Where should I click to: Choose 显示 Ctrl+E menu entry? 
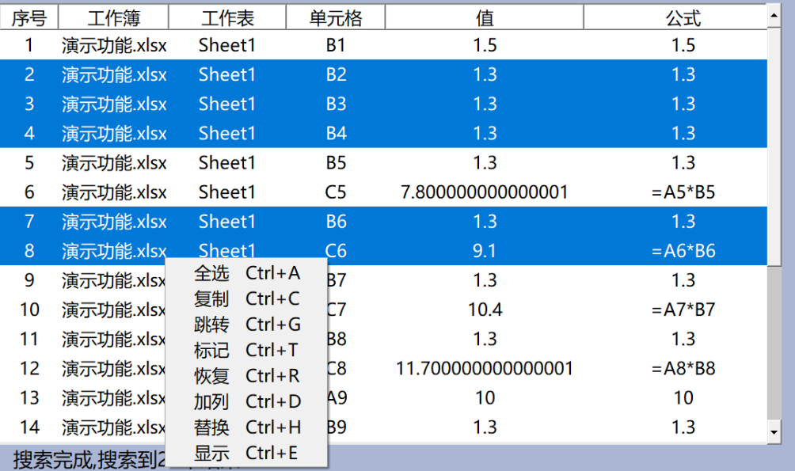[x=246, y=453]
